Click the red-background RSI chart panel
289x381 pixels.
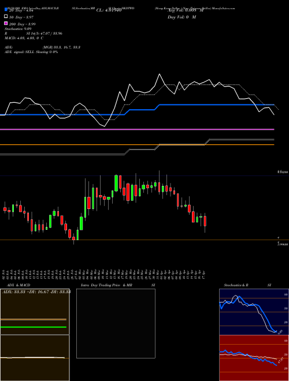coord(254,358)
